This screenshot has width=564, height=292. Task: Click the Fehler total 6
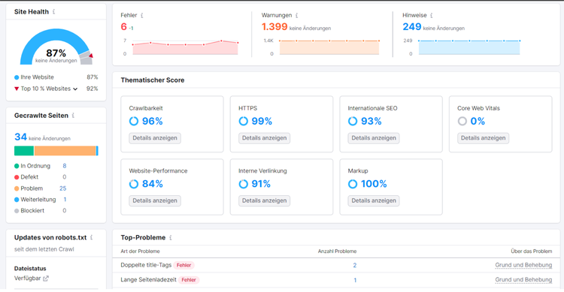click(x=124, y=26)
